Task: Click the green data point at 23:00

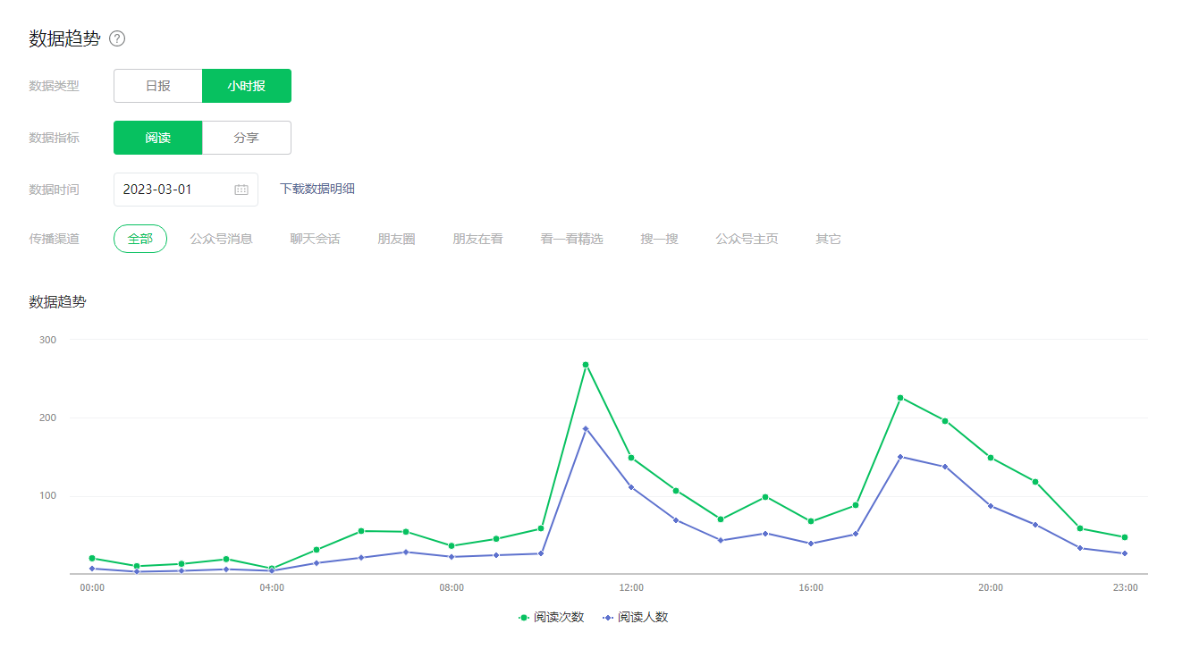Action: click(1125, 537)
